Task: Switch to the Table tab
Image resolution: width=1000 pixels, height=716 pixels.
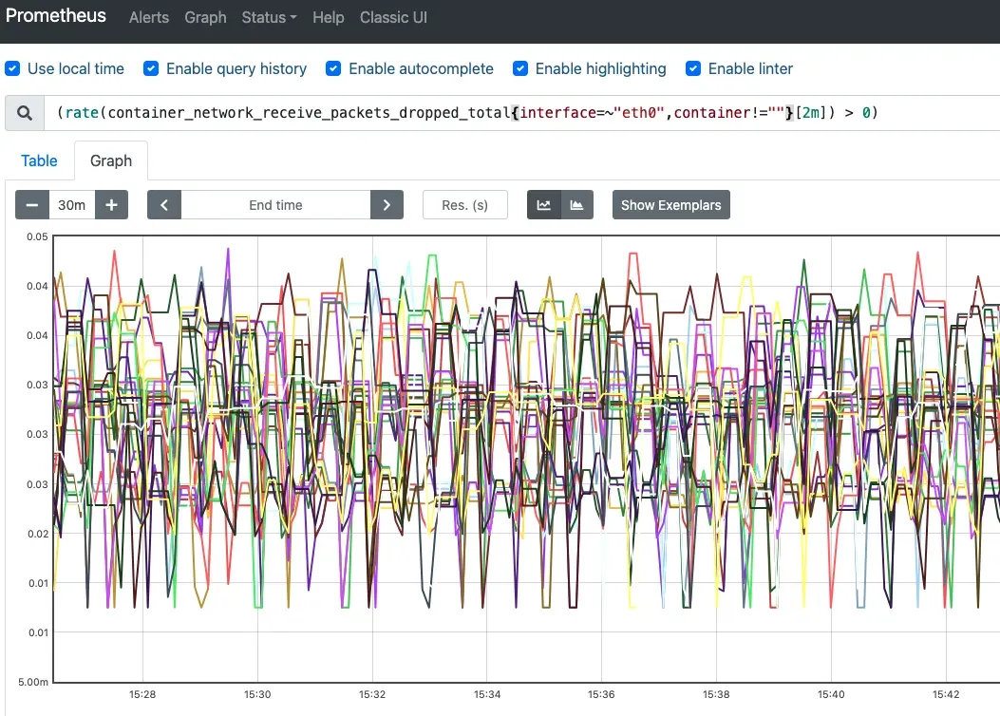Action: point(39,160)
